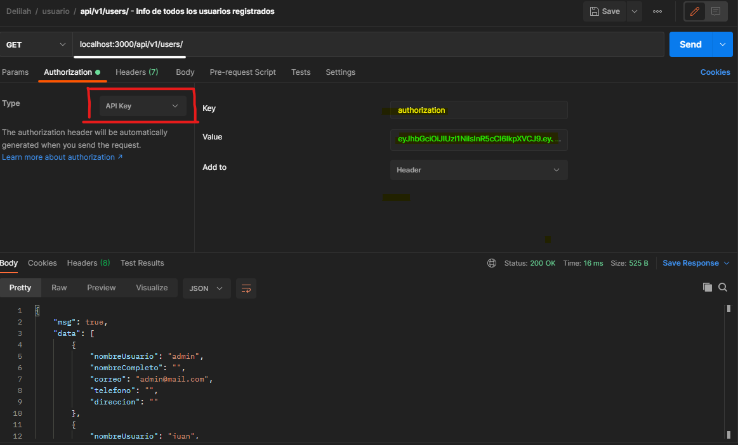This screenshot has height=445, width=738.
Task: Open the Tests tab
Action: click(x=301, y=72)
